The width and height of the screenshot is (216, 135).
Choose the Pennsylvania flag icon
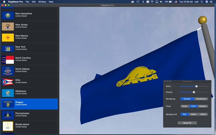(x=8, y=115)
